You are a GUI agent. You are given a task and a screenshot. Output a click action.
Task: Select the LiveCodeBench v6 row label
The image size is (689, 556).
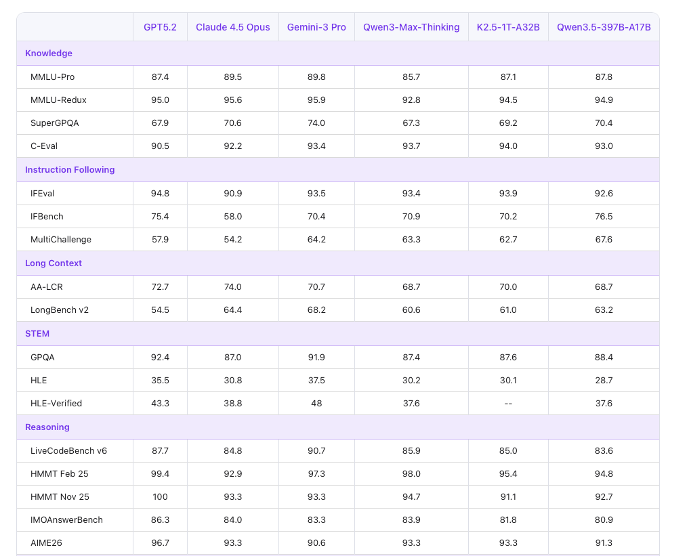[x=68, y=451]
